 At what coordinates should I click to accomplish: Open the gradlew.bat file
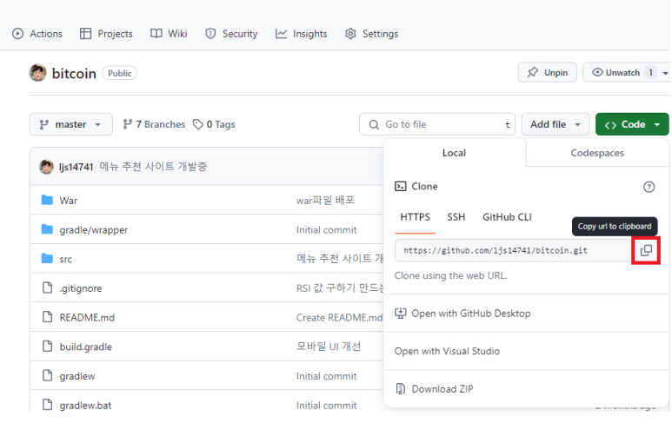[x=85, y=406]
